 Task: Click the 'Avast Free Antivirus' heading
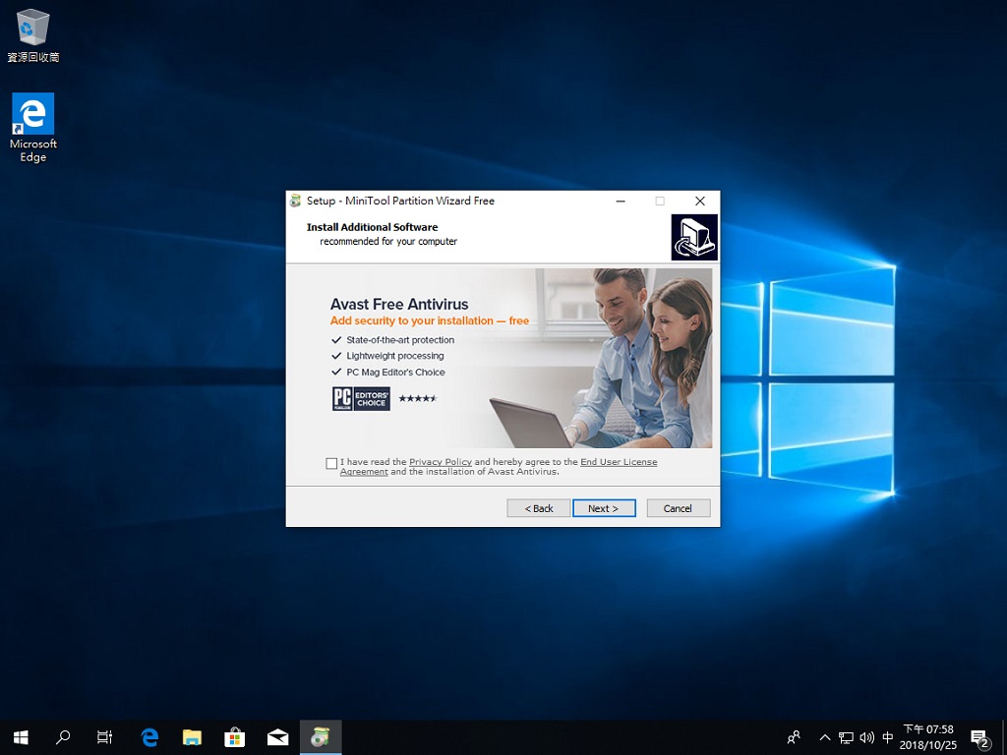coord(399,305)
